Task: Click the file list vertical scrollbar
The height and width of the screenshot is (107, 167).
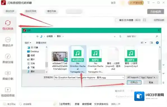Action: [x=160, y=65]
